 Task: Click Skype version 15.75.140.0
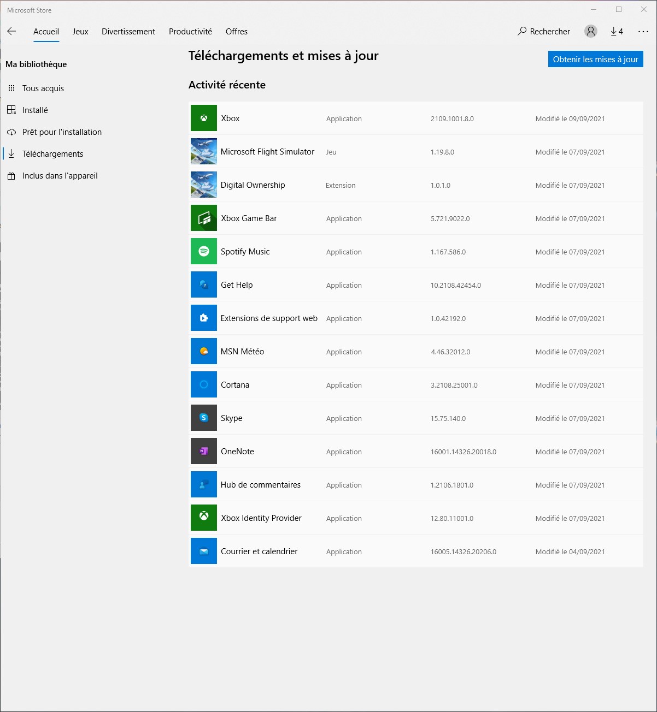pos(448,418)
